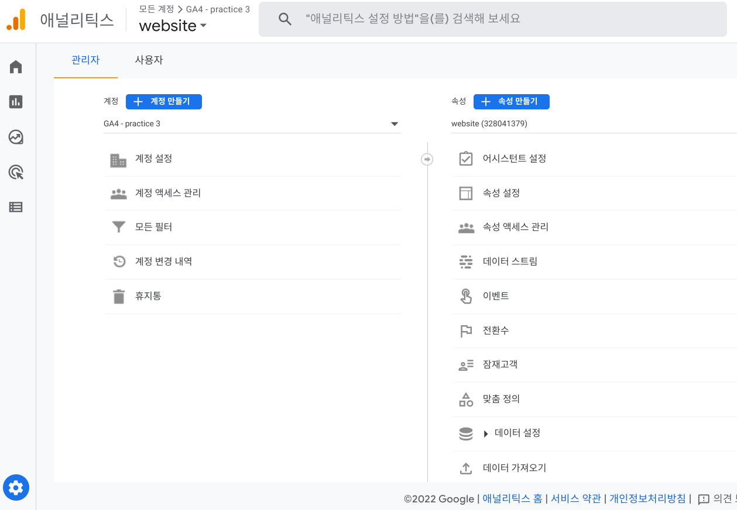The width and height of the screenshot is (737, 510).
Task: Click GA4 - practice 3 in the breadcrumb
Action: click(218, 9)
